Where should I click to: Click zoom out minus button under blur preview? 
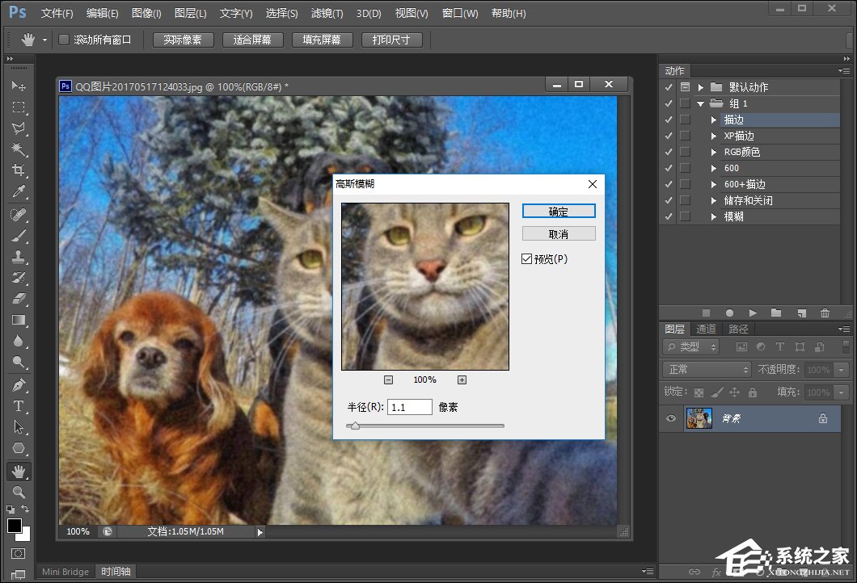[388, 380]
